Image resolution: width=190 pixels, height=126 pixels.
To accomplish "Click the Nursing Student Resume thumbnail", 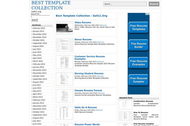I will click(65, 79).
